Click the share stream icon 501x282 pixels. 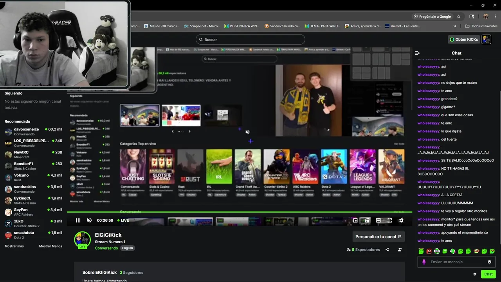click(387, 249)
